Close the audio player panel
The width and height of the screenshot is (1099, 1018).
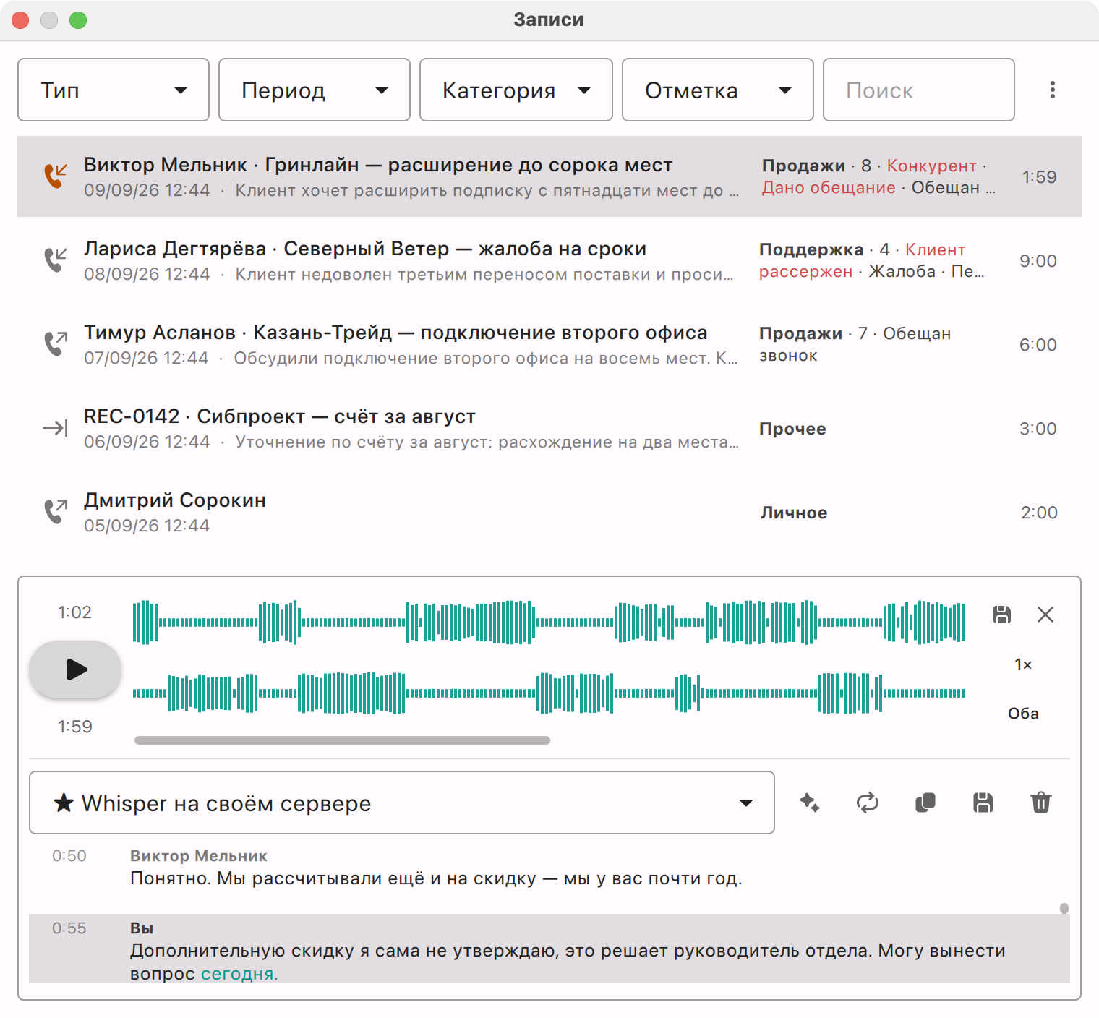[1045, 615]
